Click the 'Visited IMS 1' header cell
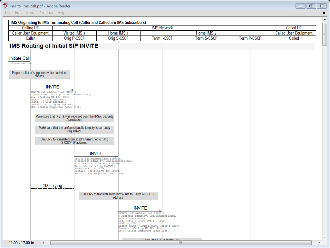 [x=74, y=33]
